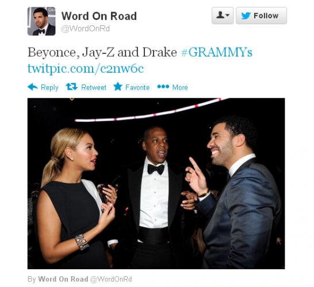
Task: Open Word On Road profile avatar
Action: click(41, 21)
